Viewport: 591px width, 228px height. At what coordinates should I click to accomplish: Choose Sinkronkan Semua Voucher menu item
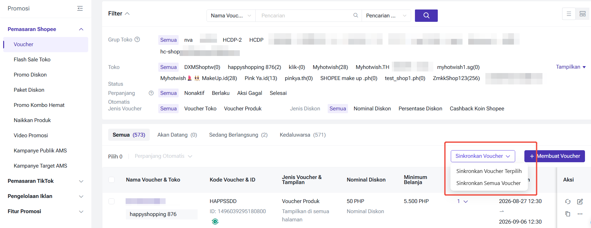pyautogui.click(x=488, y=183)
